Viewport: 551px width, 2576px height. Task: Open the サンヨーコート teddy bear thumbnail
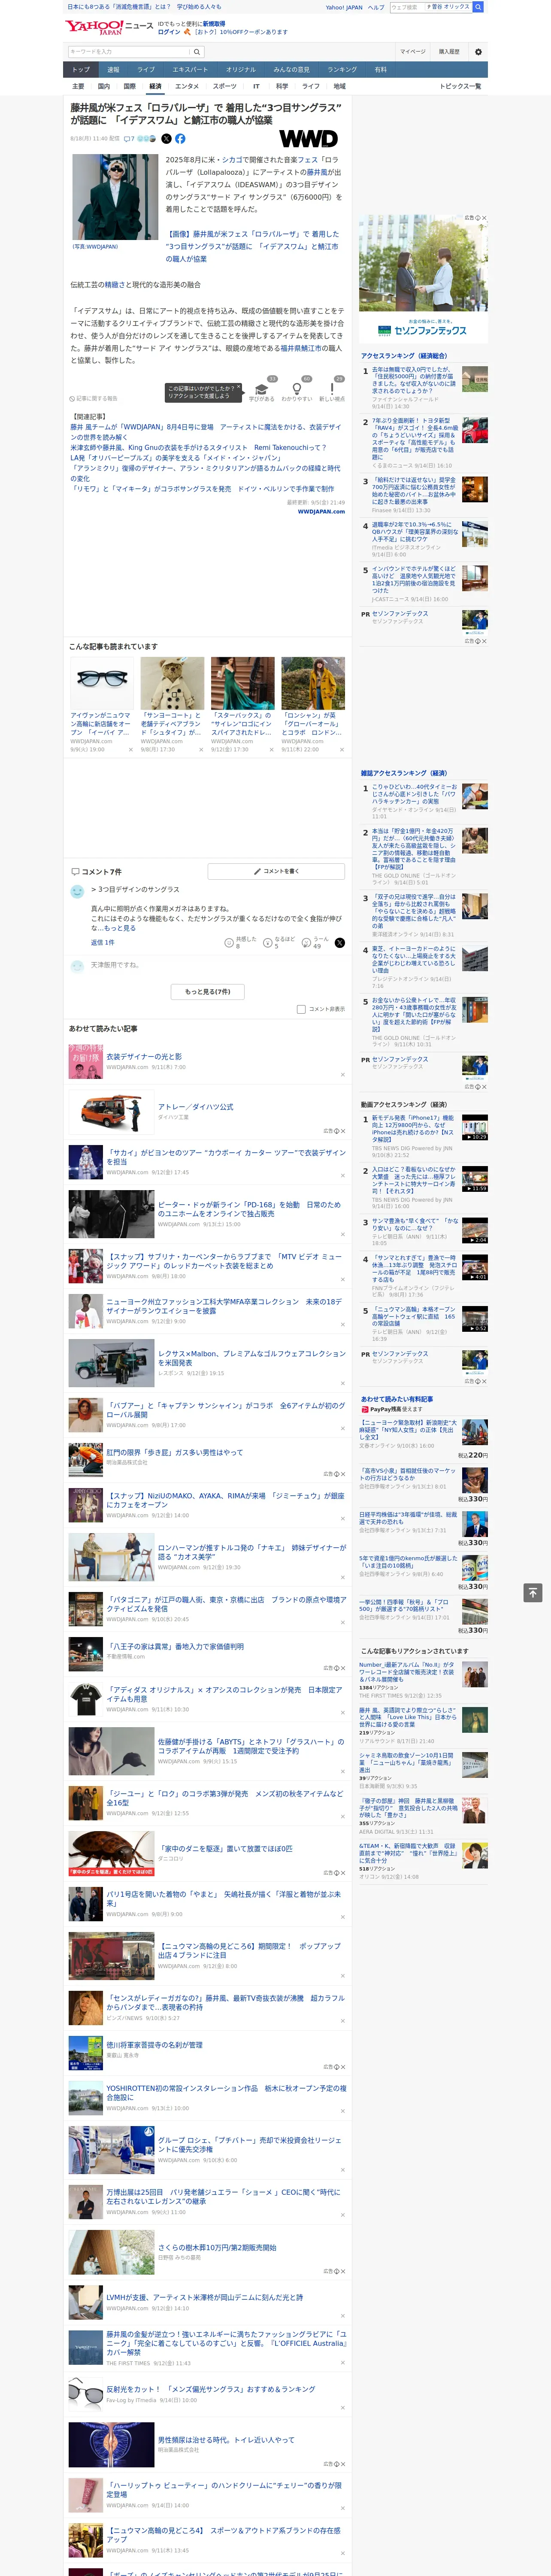tap(172, 683)
